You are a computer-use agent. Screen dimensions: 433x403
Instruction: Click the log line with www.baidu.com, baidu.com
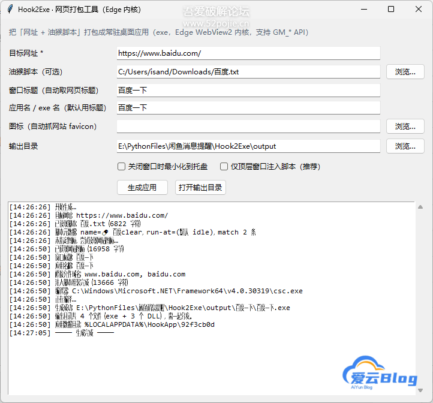(x=97, y=274)
